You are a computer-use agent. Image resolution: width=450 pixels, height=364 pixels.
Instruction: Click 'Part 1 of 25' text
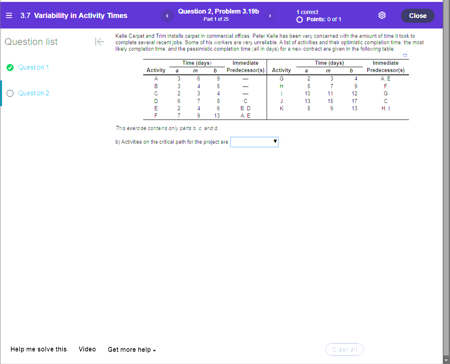216,19
